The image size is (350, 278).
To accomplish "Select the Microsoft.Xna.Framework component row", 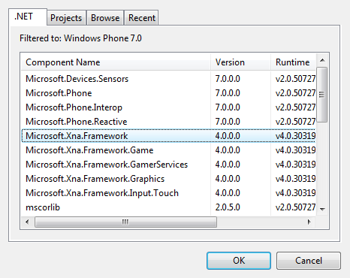I will 168,136.
